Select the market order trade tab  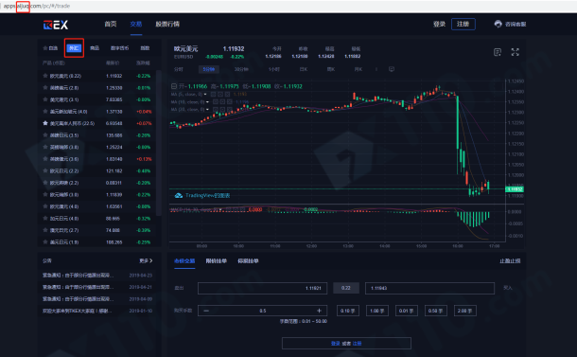pyautogui.click(x=184, y=260)
